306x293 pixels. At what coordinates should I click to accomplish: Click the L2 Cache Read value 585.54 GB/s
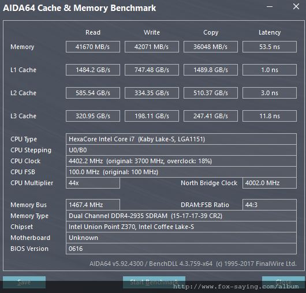click(x=93, y=93)
